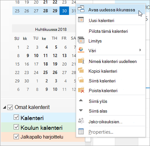Uncheck the Koulun kalenteri checkbox
150x146 pixels.
click(x=16, y=127)
